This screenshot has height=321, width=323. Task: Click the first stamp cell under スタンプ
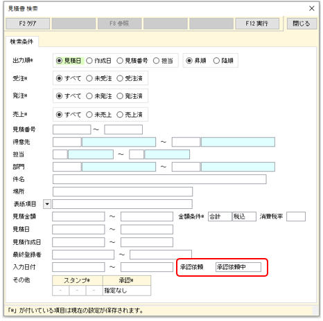click(x=60, y=291)
